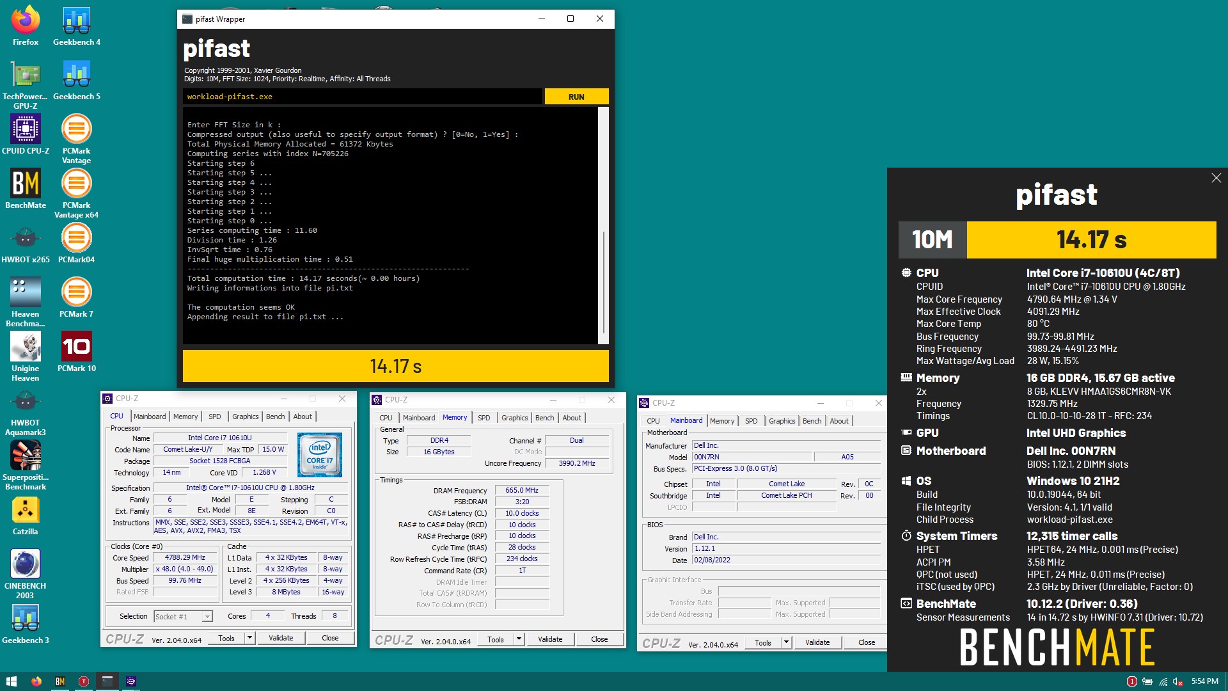Screen dimensions: 1228x691
Task: Open the Geekbench 4 desktop shortcut
Action: (x=77, y=26)
